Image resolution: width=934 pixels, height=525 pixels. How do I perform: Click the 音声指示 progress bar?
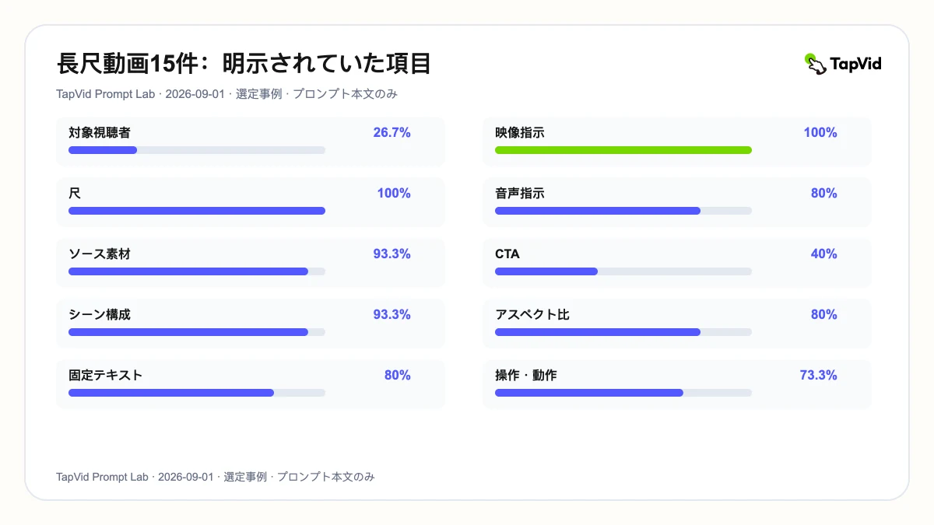click(x=623, y=211)
